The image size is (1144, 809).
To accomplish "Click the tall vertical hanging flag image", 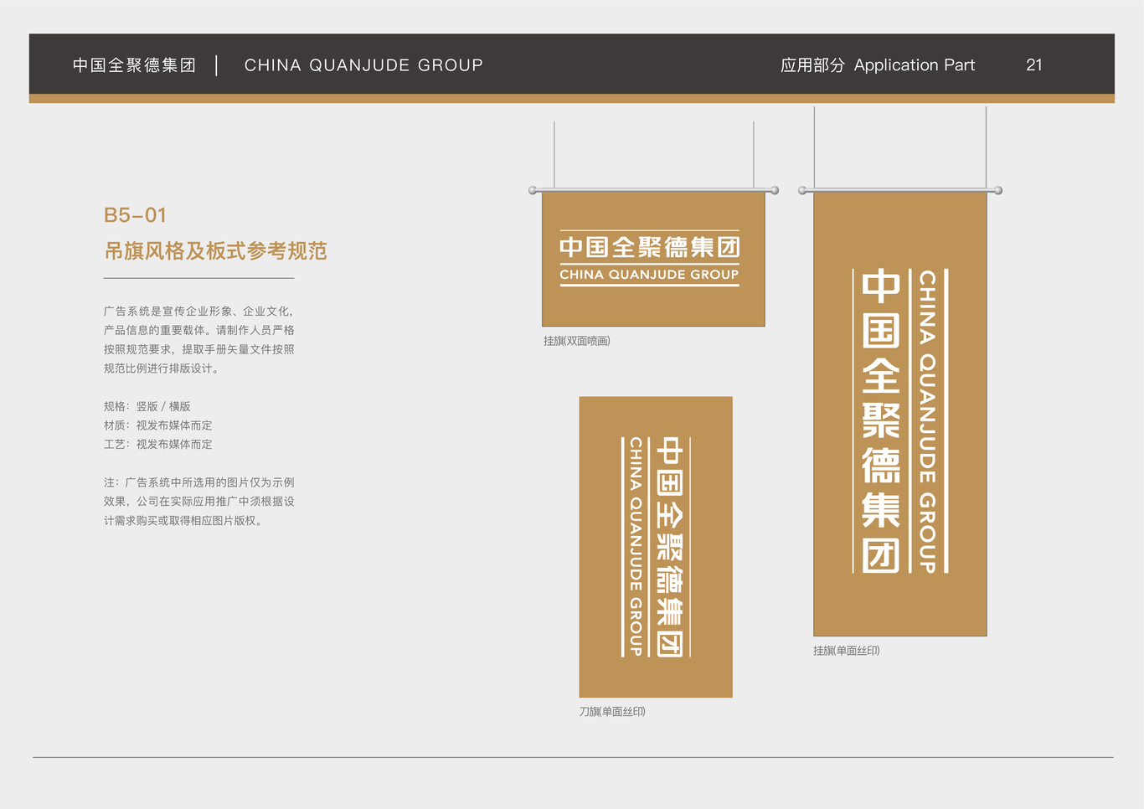I will pos(900,414).
